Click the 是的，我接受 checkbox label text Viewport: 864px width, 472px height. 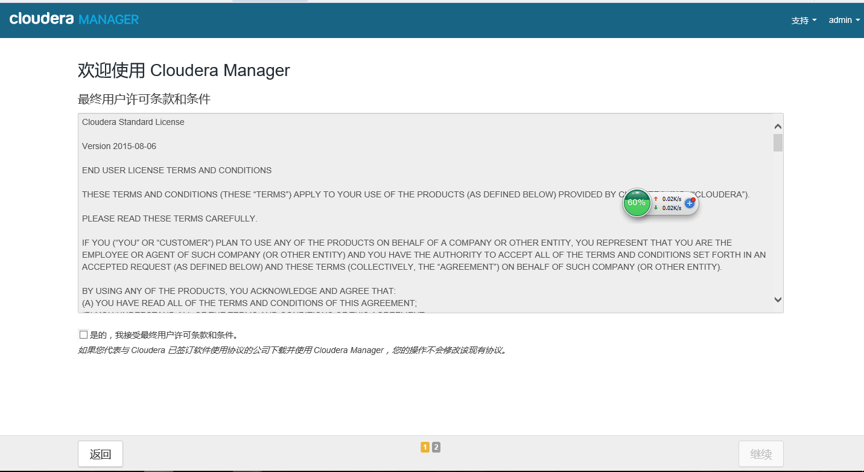click(164, 335)
